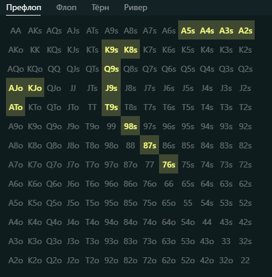Select the Ривер tab

pos(136,8)
